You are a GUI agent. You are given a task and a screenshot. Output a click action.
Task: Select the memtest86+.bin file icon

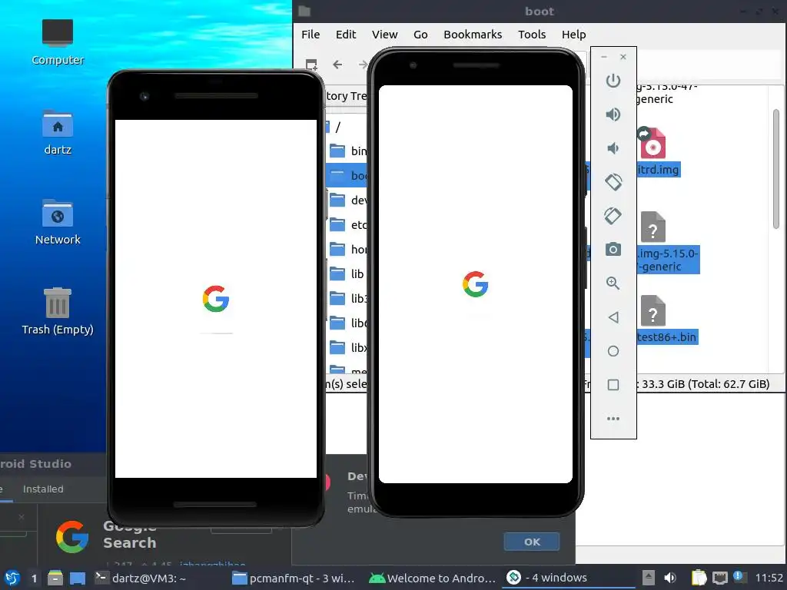coord(653,311)
